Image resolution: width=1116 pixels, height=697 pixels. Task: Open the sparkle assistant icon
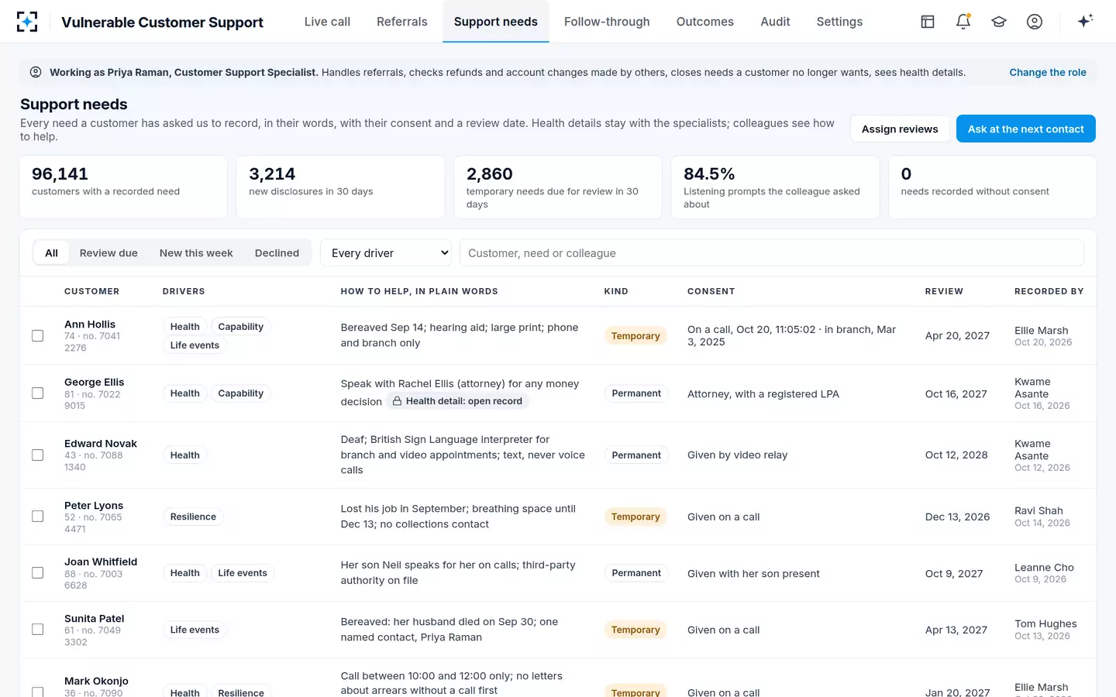[x=1085, y=21]
